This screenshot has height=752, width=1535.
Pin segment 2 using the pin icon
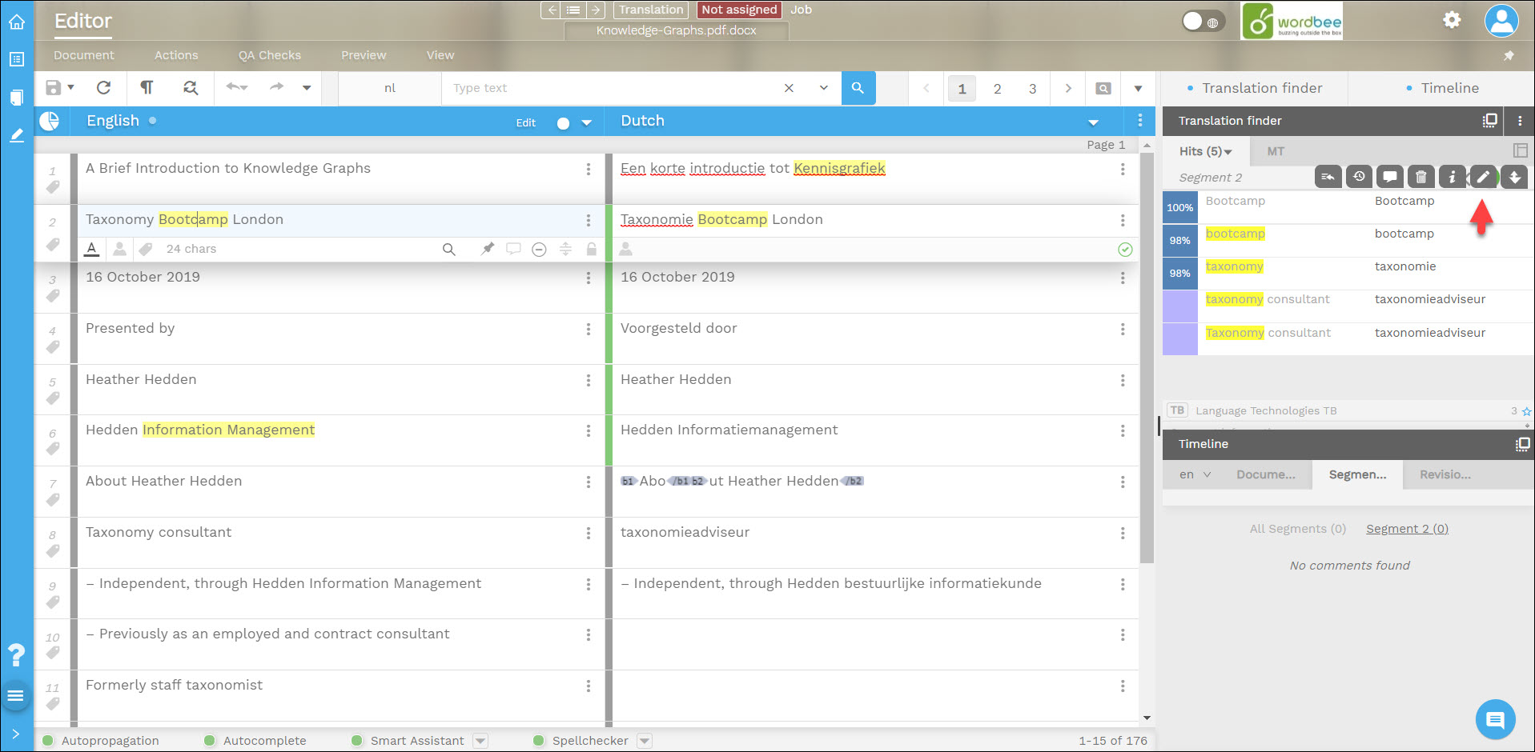pyautogui.click(x=488, y=249)
